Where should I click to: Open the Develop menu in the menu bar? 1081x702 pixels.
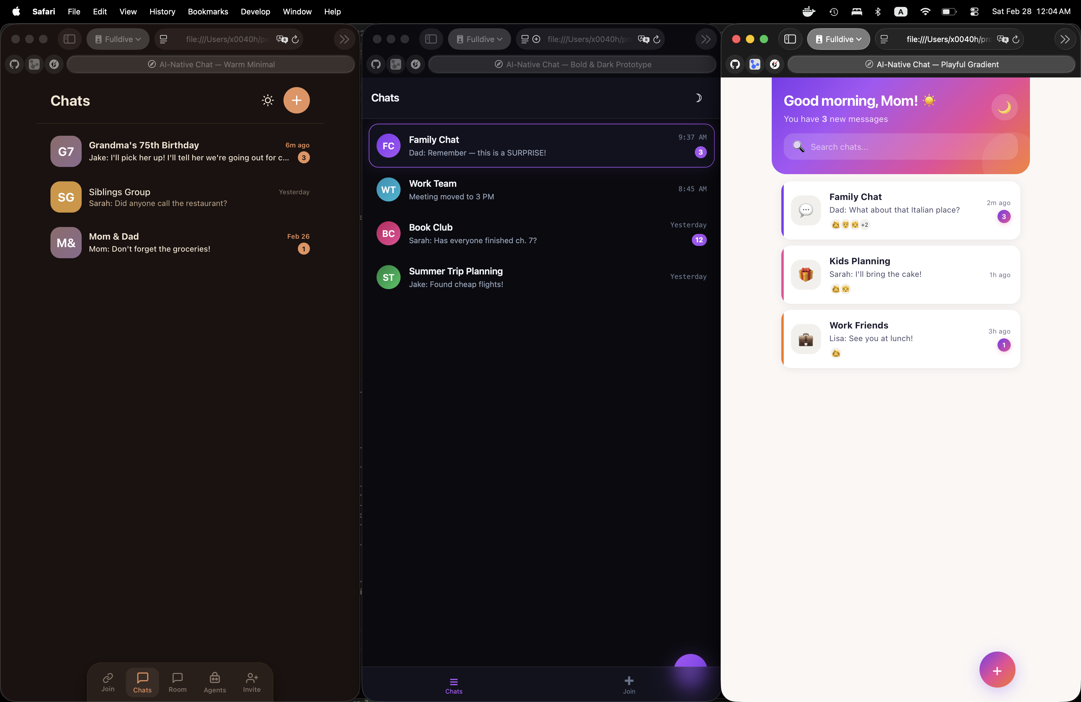255,11
